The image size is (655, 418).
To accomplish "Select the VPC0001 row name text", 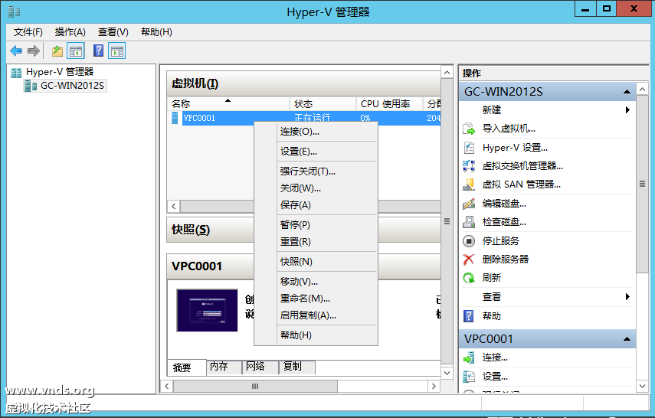I will click(199, 118).
